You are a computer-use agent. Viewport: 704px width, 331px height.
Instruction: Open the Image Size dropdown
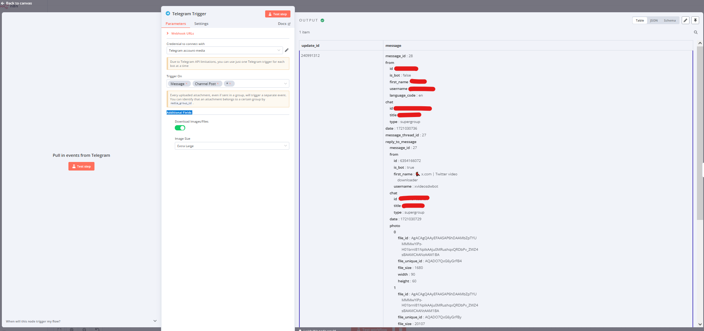tap(232, 146)
